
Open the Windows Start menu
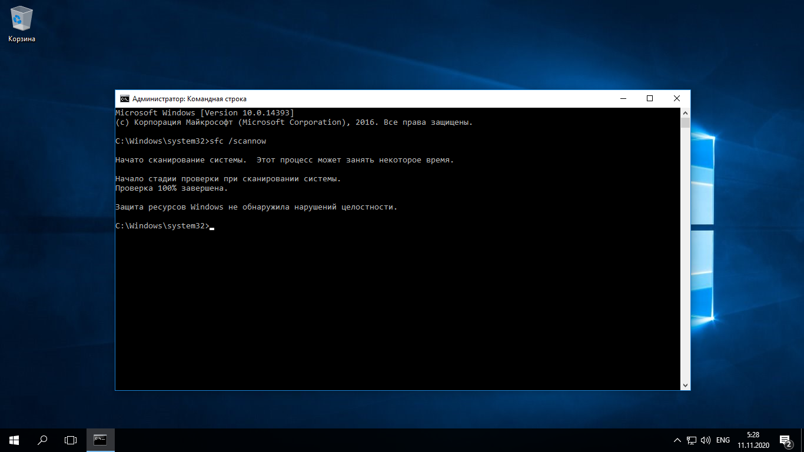click(x=14, y=440)
